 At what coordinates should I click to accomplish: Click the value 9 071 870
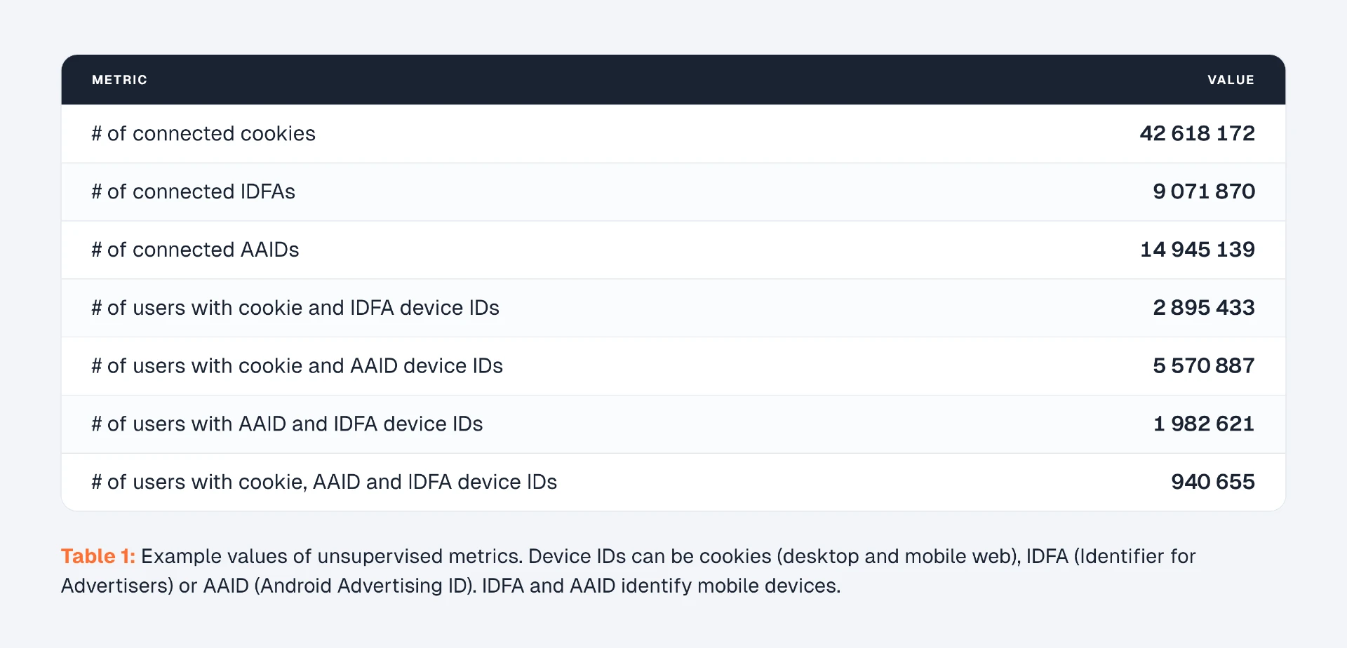[1204, 191]
